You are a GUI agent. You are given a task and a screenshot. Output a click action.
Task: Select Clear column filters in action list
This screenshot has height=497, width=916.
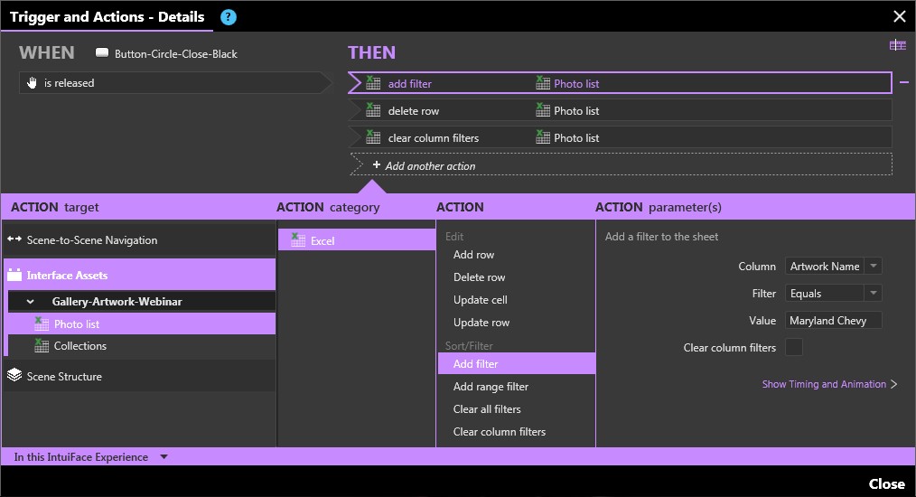(500, 432)
